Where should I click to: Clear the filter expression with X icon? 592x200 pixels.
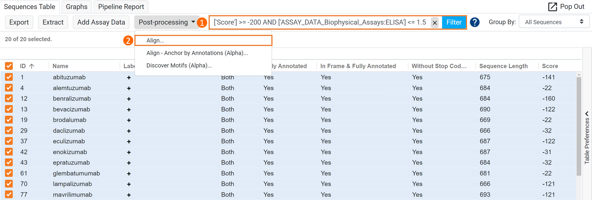coord(435,23)
